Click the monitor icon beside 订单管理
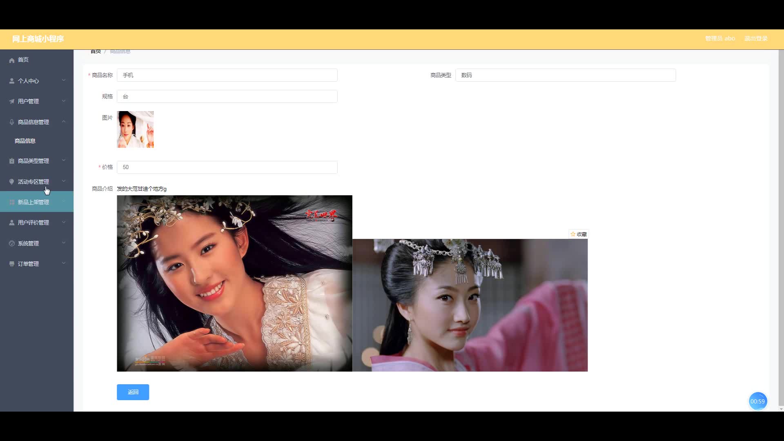This screenshot has height=441, width=784. pos(12,264)
